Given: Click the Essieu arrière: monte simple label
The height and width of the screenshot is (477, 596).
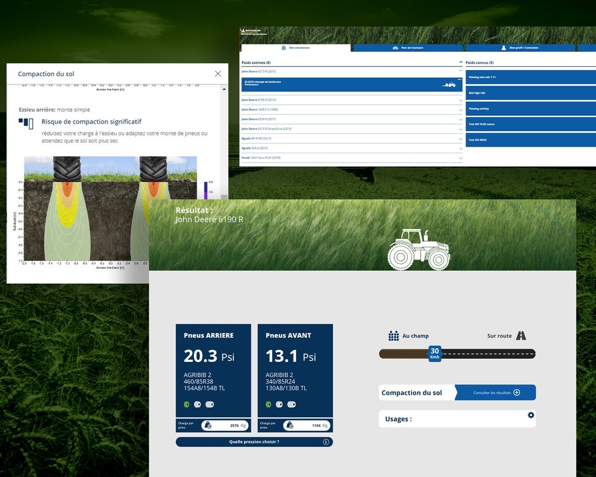Looking at the screenshot, I should point(54,109).
